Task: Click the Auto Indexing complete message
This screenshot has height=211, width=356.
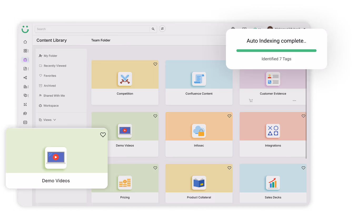Action: pyautogui.click(x=276, y=41)
